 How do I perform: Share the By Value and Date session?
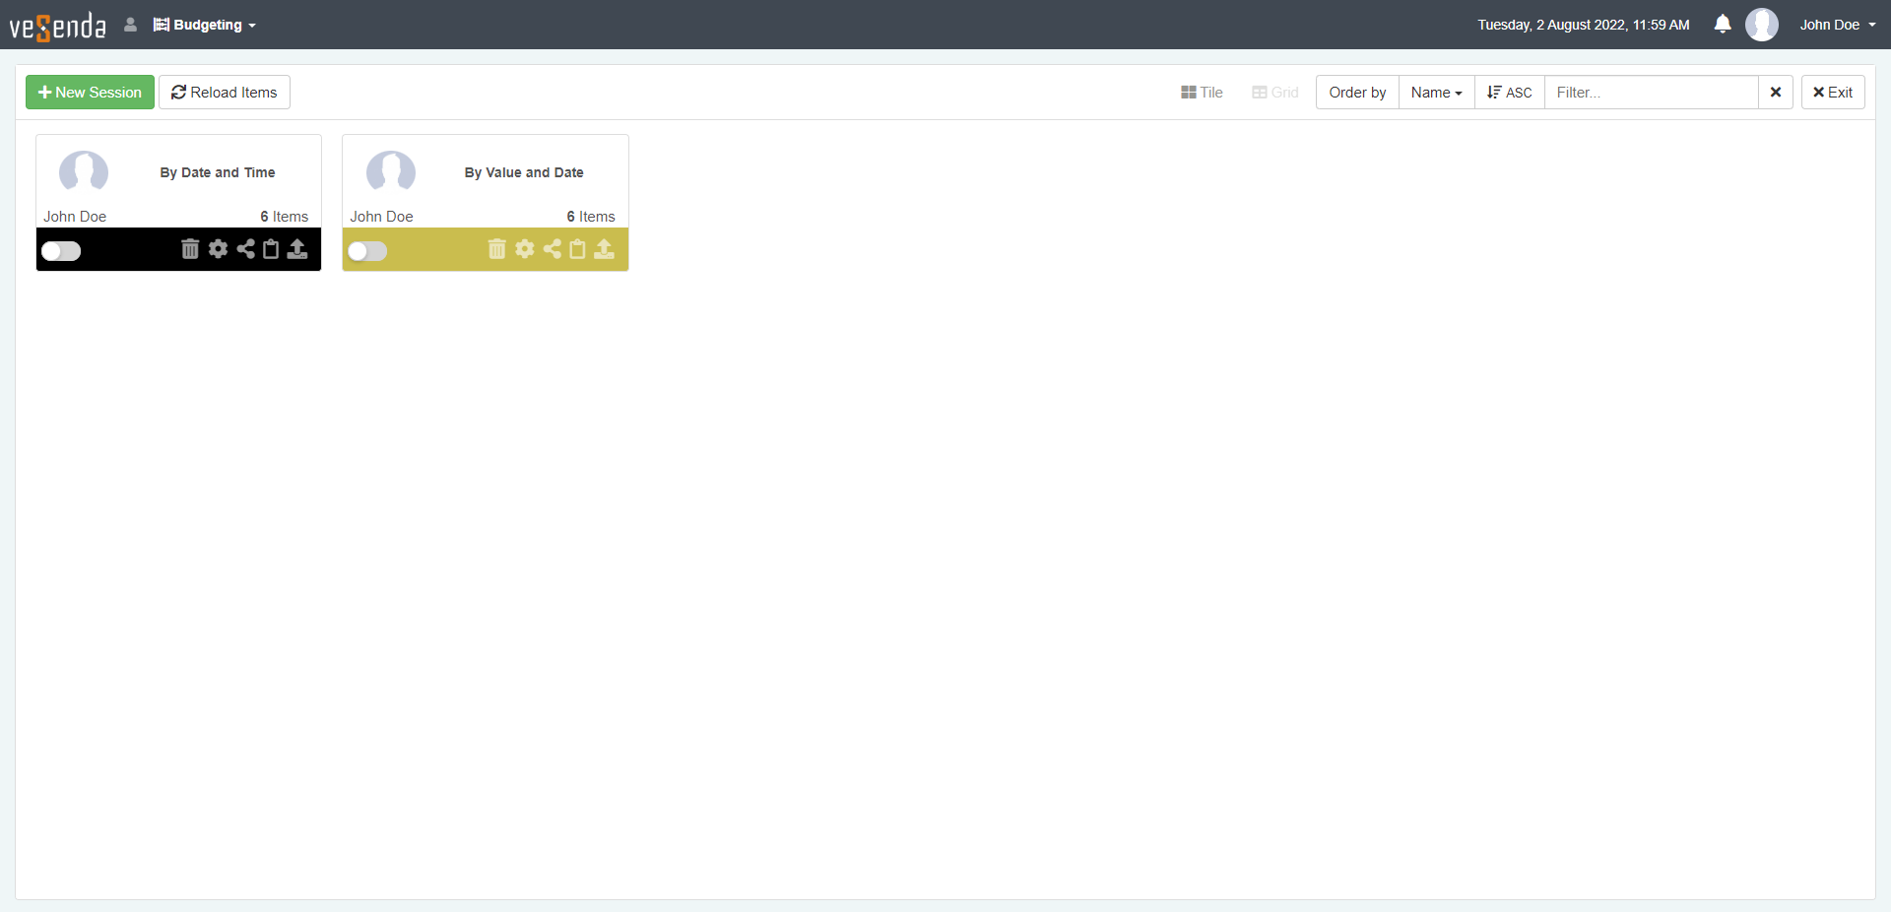[552, 249]
